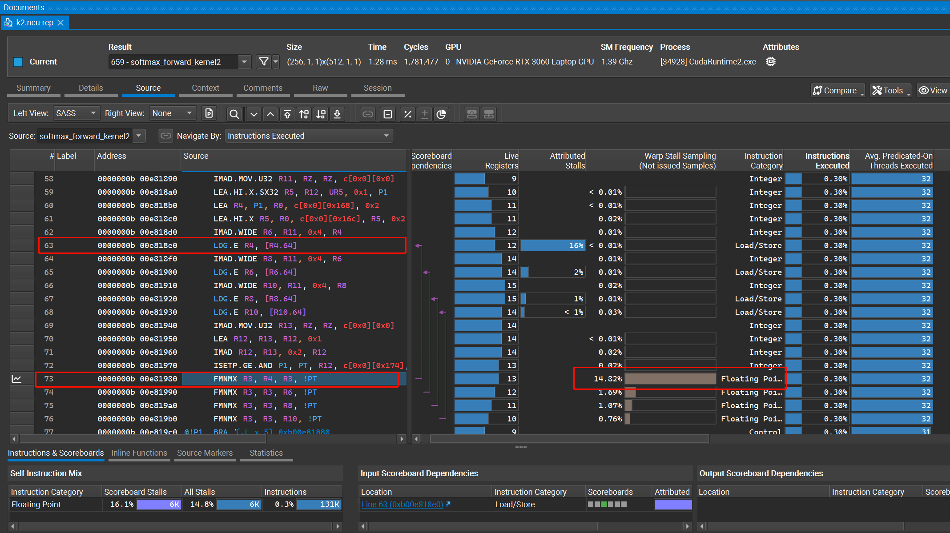
Task: Follow the Line 63 (0xb00e818e0) link
Action: (x=403, y=504)
